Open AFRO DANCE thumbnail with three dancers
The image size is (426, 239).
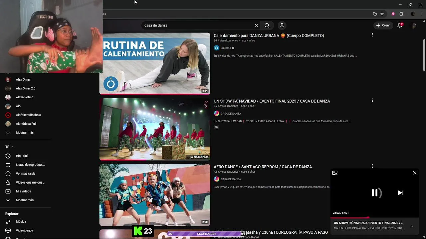pyautogui.click(x=155, y=195)
